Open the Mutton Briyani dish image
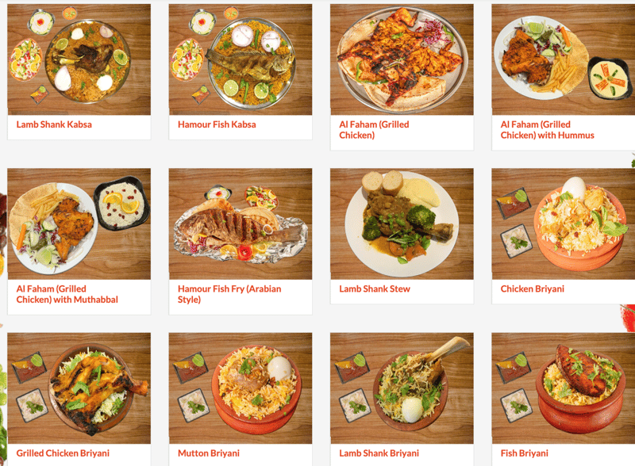The height and width of the screenshot is (466, 635). tap(241, 388)
